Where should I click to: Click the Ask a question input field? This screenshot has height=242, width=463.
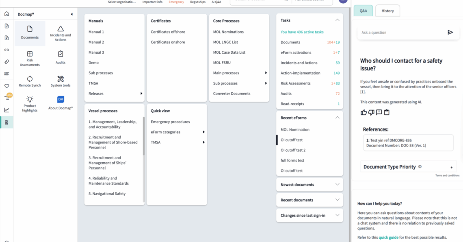coord(400,33)
